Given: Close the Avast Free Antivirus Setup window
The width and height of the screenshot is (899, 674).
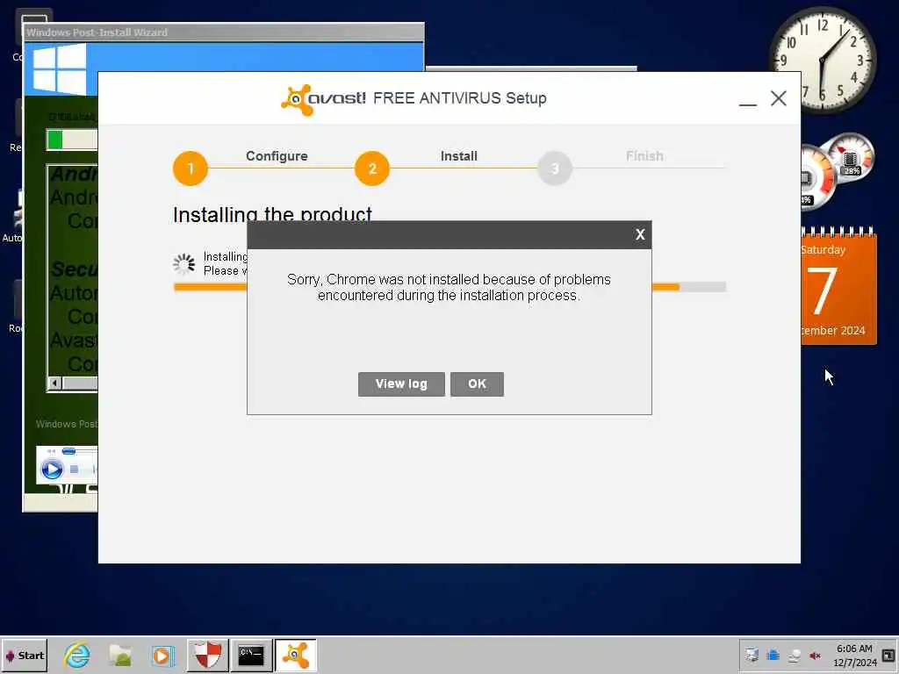Looking at the screenshot, I should [x=778, y=98].
